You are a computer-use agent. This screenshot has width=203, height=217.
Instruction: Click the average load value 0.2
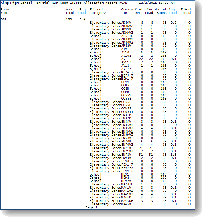click(x=173, y=23)
